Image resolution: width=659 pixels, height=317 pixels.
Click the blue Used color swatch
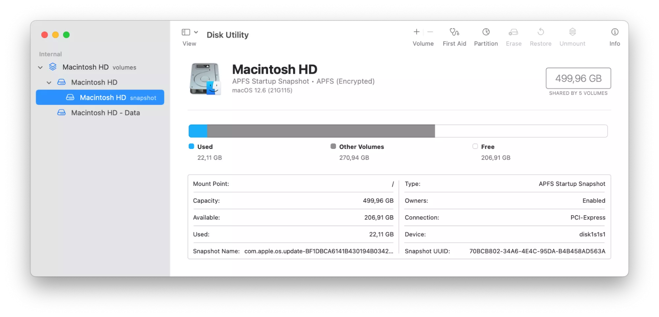tap(191, 146)
